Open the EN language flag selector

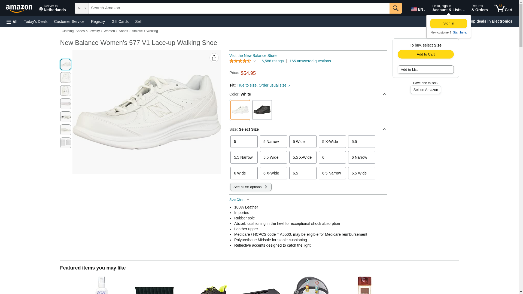[x=418, y=9]
